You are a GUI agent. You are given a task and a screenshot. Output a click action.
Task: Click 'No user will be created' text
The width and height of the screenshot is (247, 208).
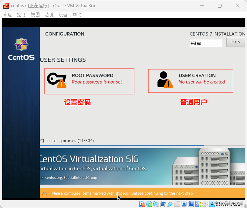[201, 82]
